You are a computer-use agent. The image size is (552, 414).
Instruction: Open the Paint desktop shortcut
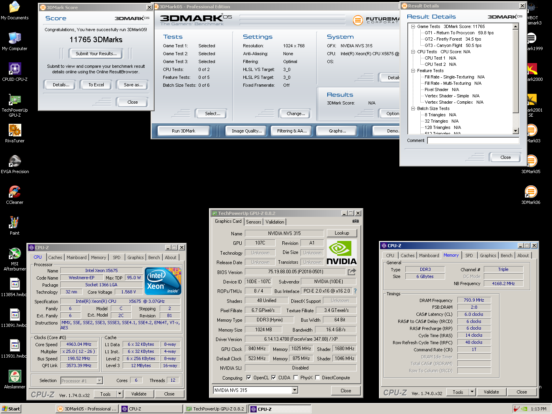pyautogui.click(x=15, y=226)
